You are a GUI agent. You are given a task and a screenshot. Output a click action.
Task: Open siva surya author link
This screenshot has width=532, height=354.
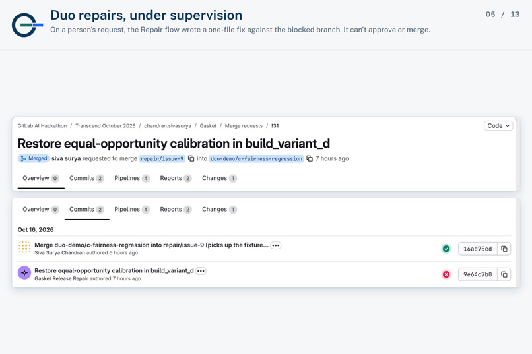click(x=66, y=158)
